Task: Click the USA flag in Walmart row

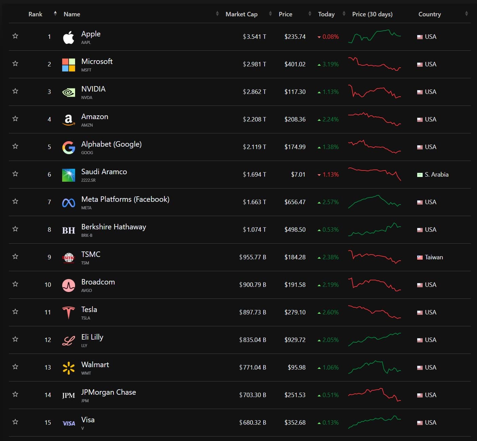Action: point(420,367)
